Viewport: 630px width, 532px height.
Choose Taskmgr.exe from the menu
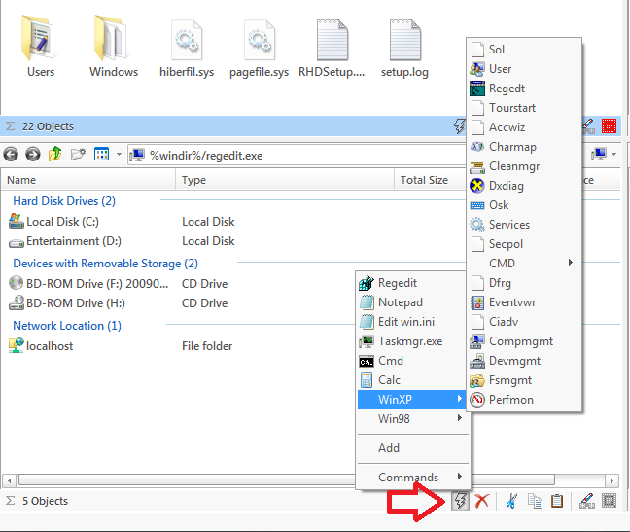(x=413, y=341)
